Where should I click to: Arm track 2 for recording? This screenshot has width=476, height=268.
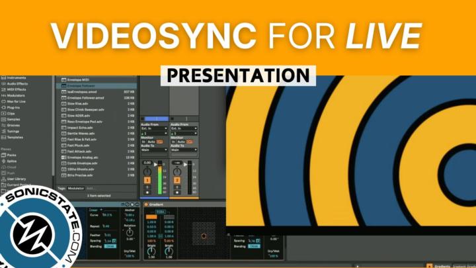tap(177, 193)
